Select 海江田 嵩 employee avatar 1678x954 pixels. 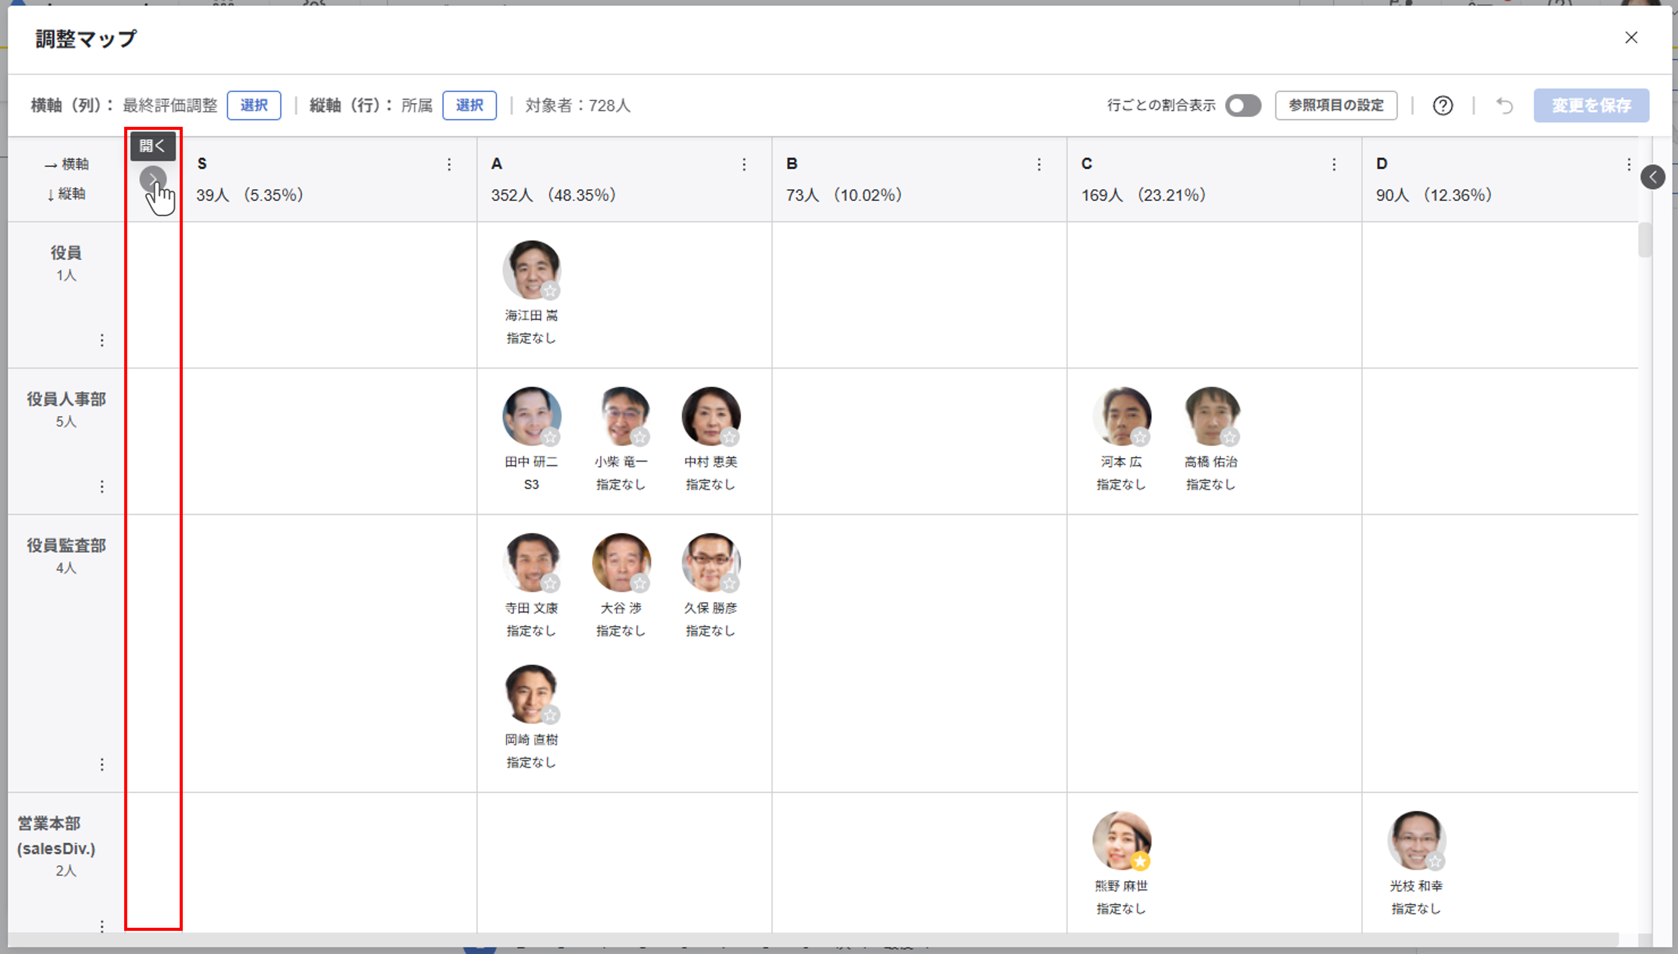[x=531, y=269]
